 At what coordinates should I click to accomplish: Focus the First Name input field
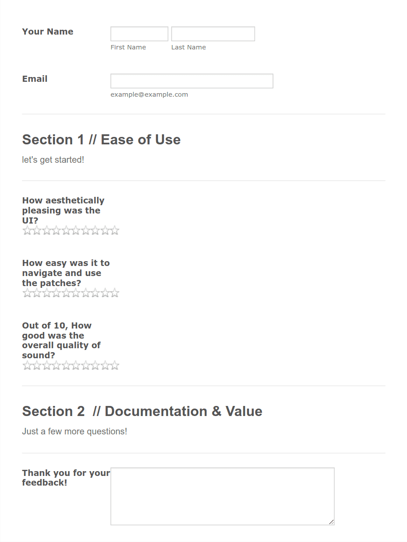click(139, 34)
